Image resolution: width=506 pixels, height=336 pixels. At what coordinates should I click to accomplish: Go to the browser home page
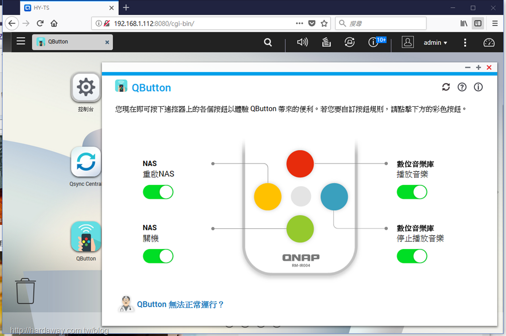tap(54, 23)
